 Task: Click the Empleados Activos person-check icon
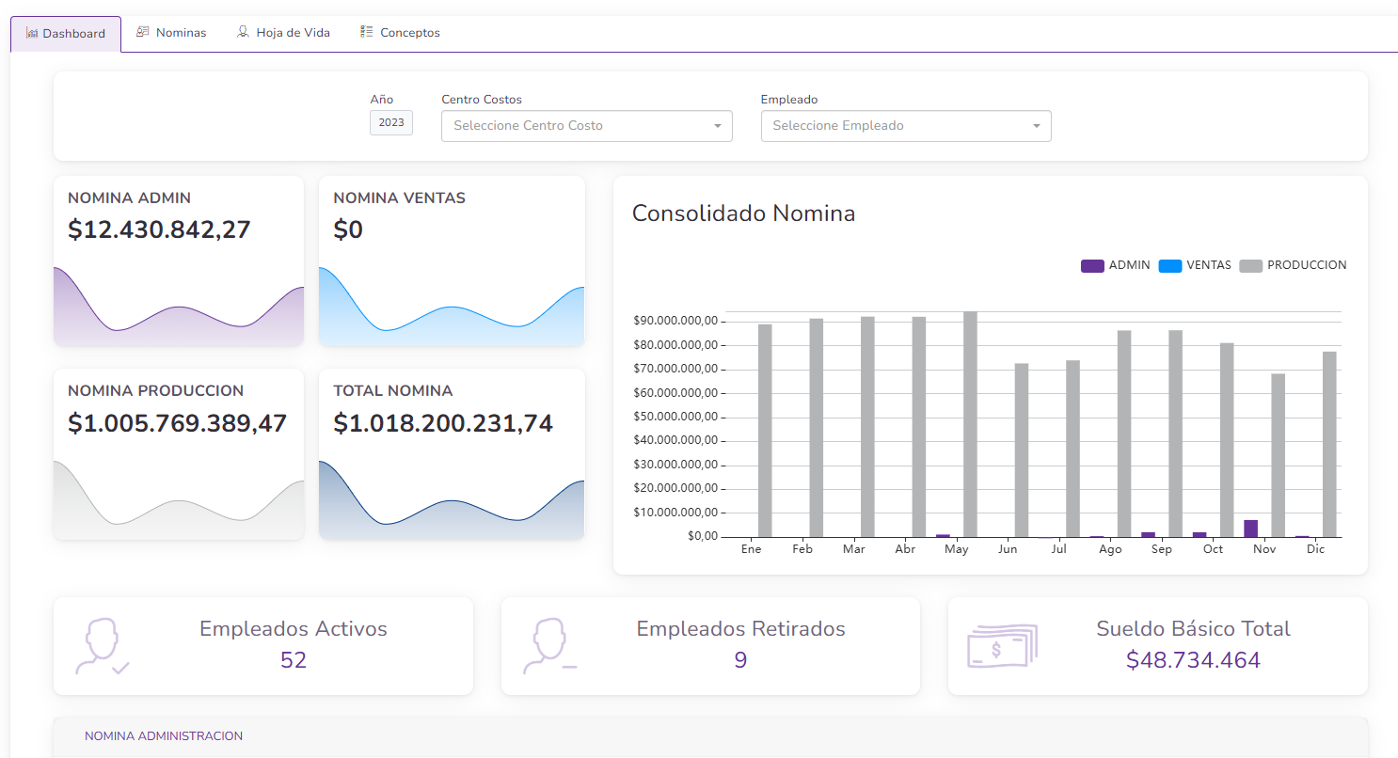click(102, 647)
